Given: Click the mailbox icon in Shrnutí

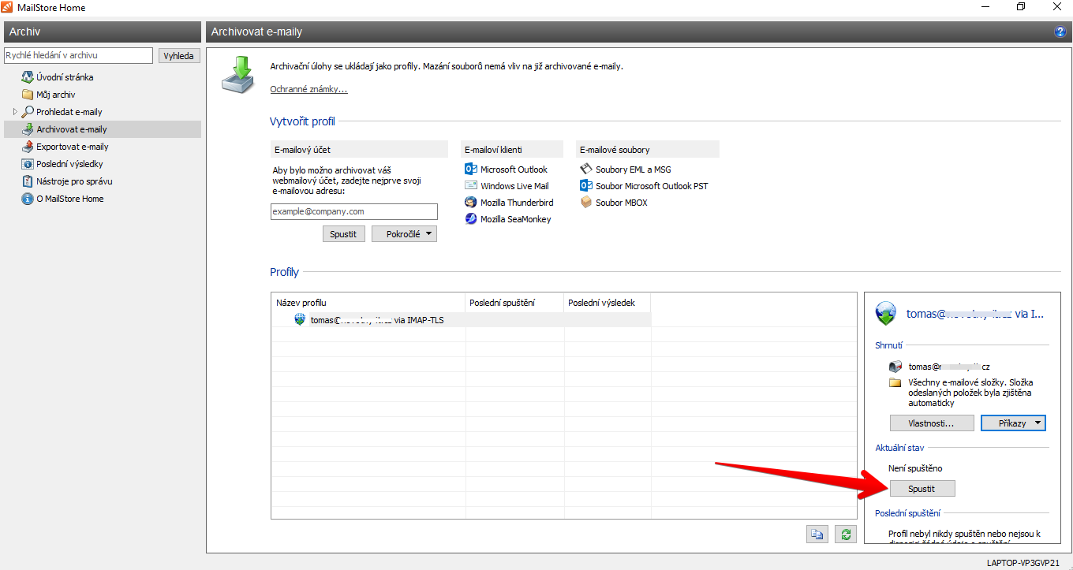Looking at the screenshot, I should click(x=895, y=367).
